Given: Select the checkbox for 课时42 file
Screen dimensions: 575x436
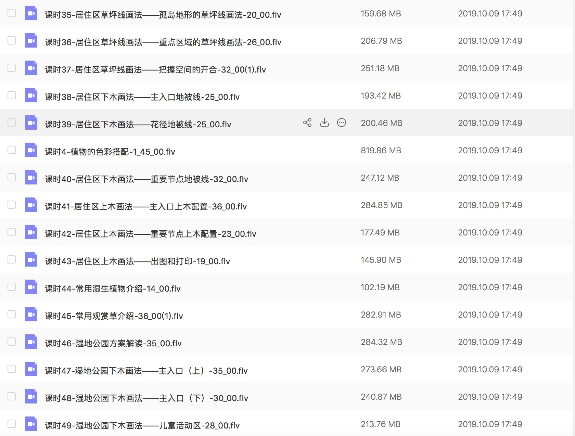Looking at the screenshot, I should pyautogui.click(x=12, y=232).
